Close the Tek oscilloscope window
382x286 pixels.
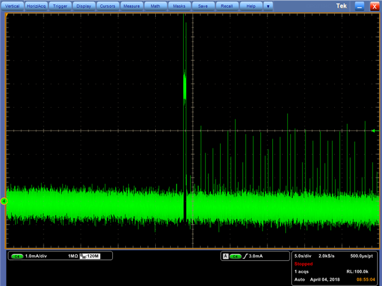click(x=374, y=7)
